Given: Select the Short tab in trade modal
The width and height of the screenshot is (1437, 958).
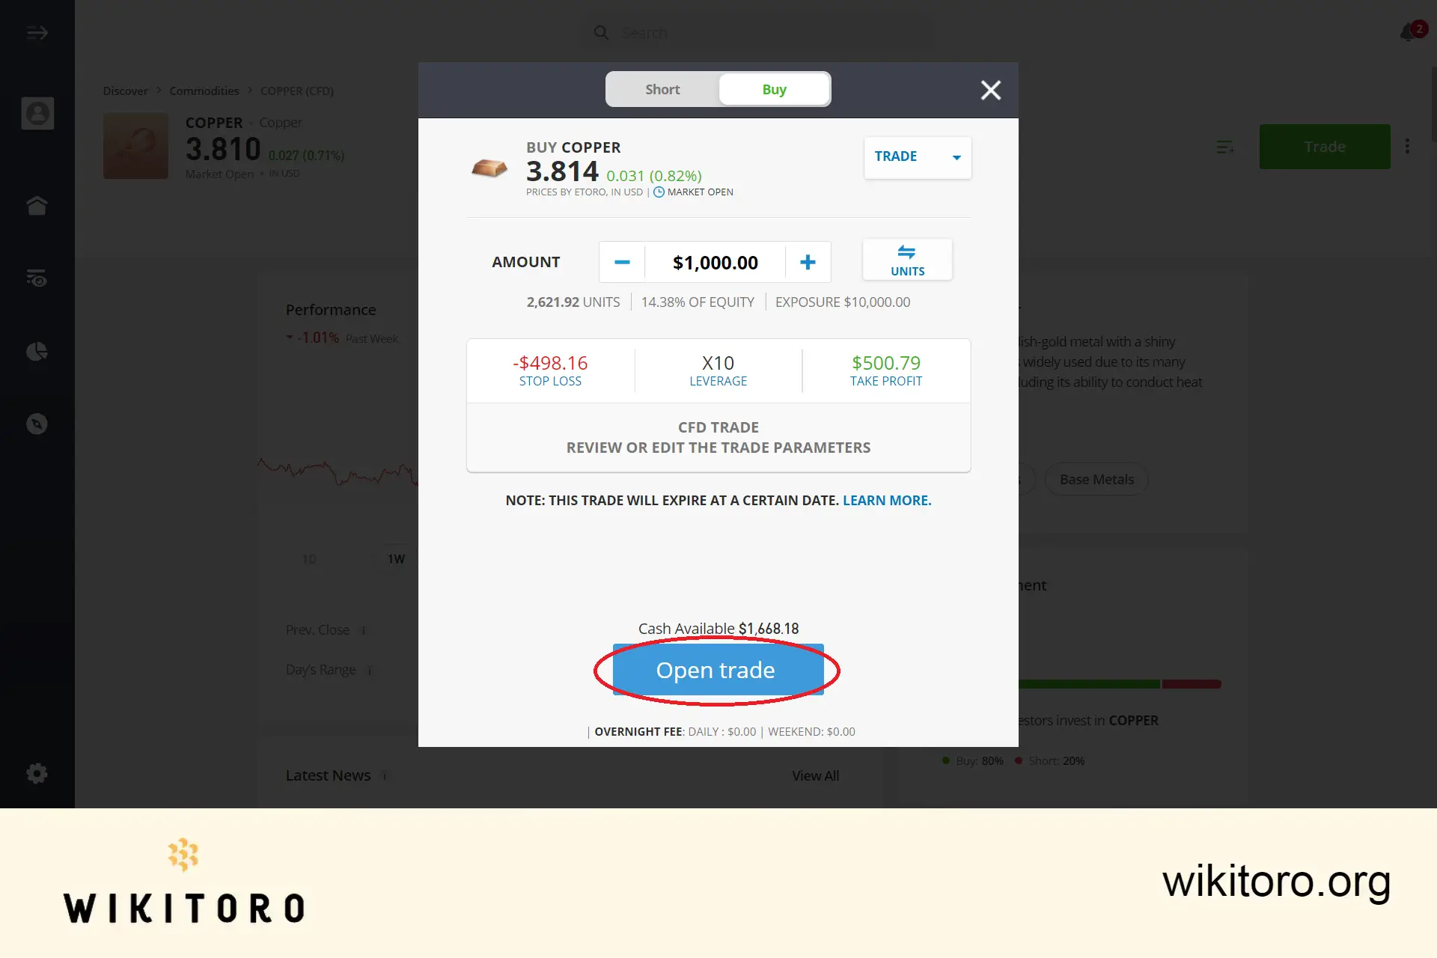Looking at the screenshot, I should [x=662, y=88].
